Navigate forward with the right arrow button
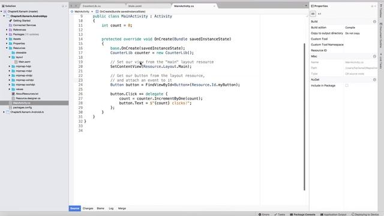The width and height of the screenshot is (384, 216). (76, 5)
